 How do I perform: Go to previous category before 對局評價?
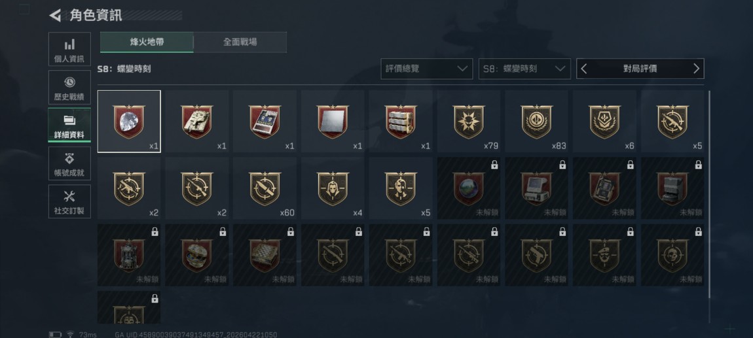[x=584, y=69]
